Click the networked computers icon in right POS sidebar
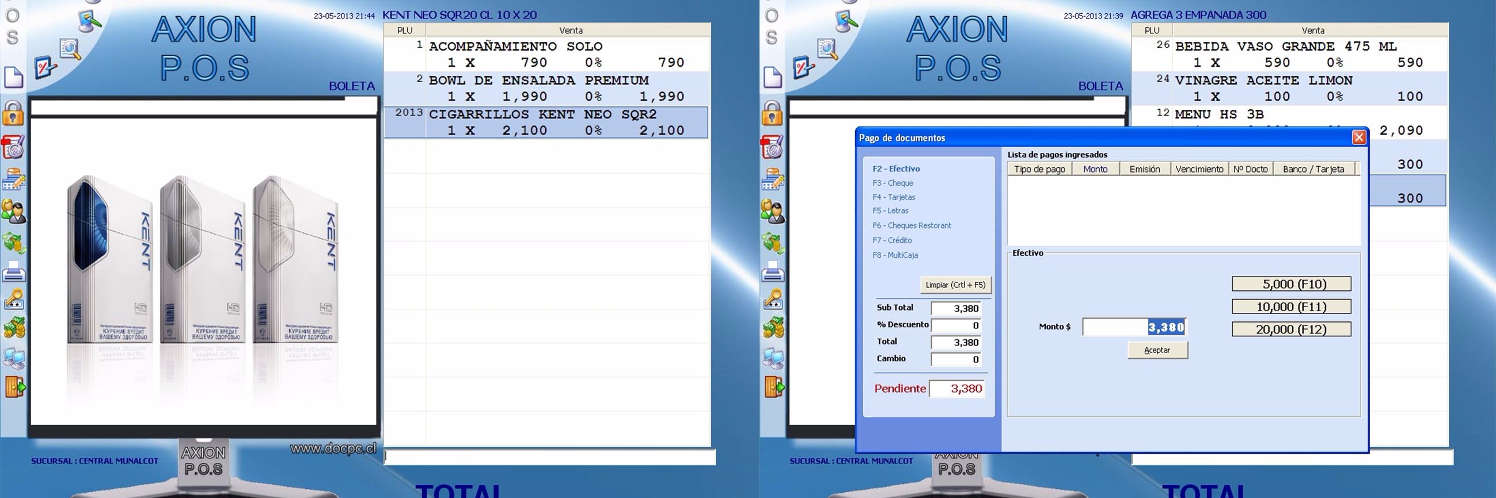Image resolution: width=1496 pixels, height=498 pixels. pos(773,358)
